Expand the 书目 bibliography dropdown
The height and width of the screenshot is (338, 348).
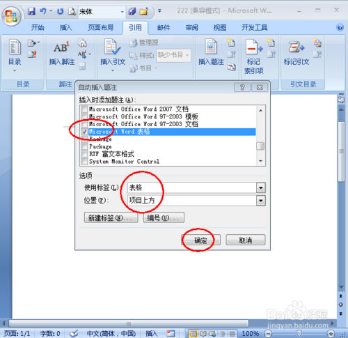pyautogui.click(x=156, y=68)
